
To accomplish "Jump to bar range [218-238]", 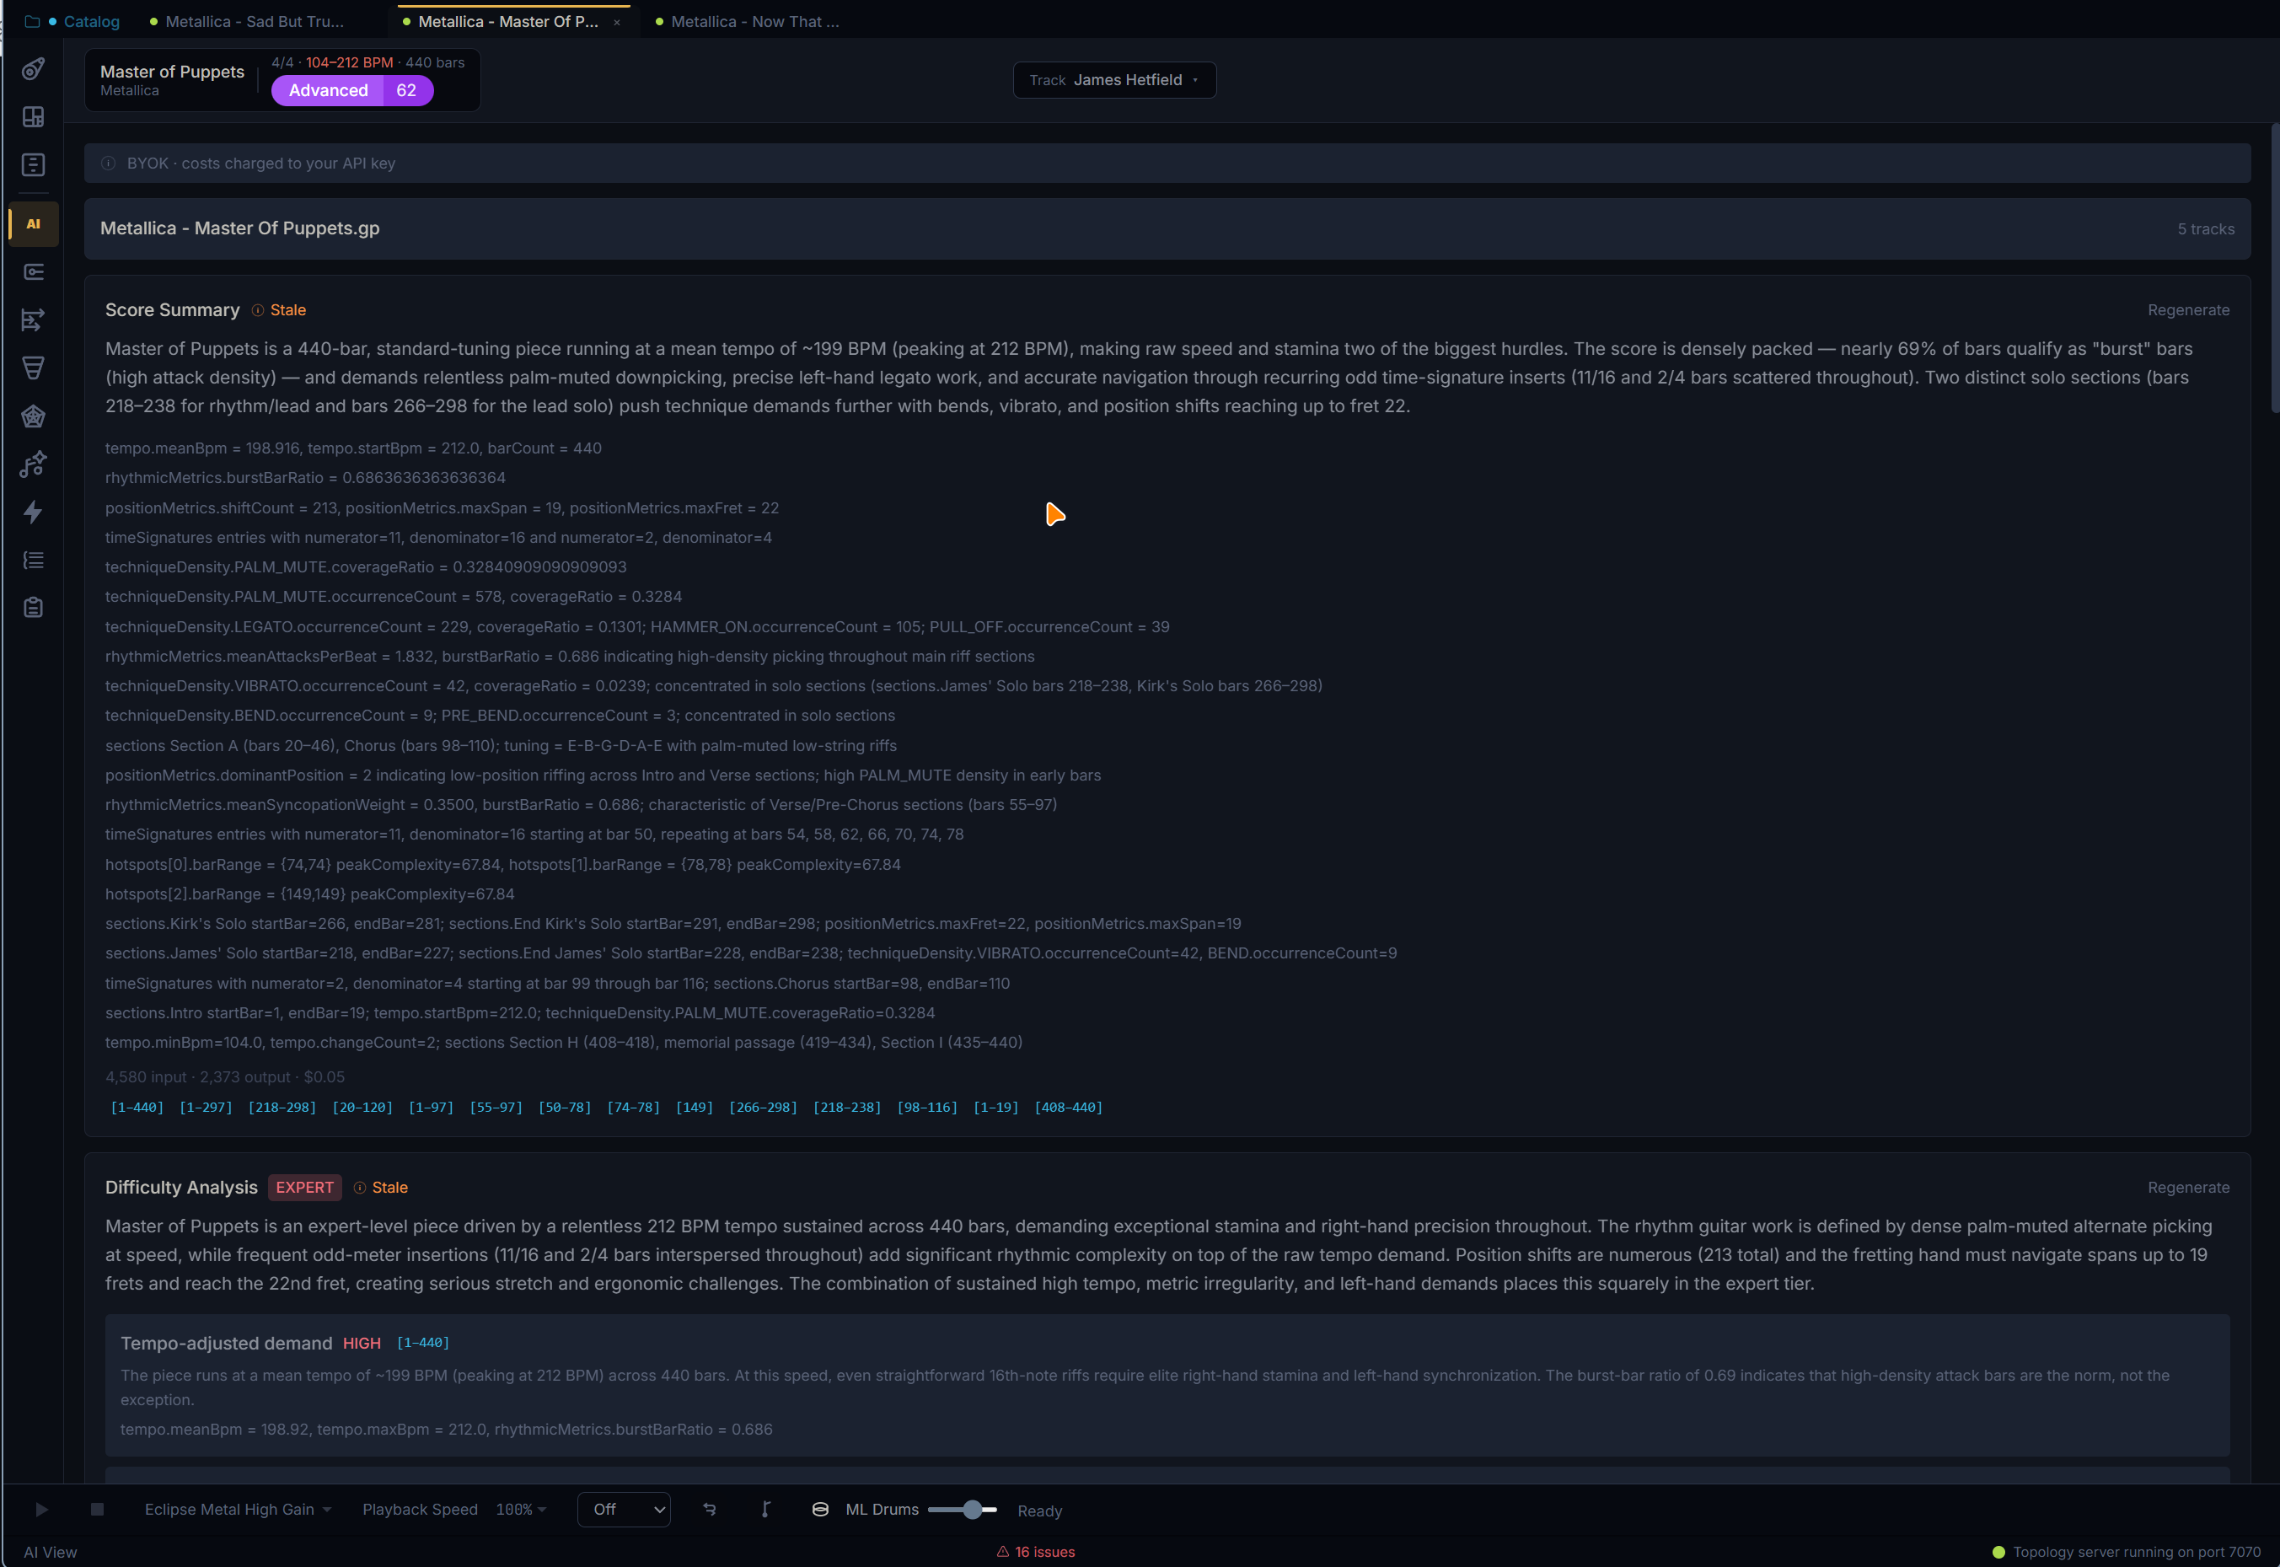I will [847, 1108].
